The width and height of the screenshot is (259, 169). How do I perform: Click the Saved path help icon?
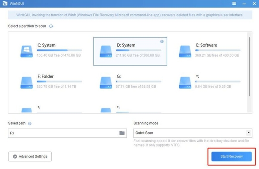coord(29,124)
